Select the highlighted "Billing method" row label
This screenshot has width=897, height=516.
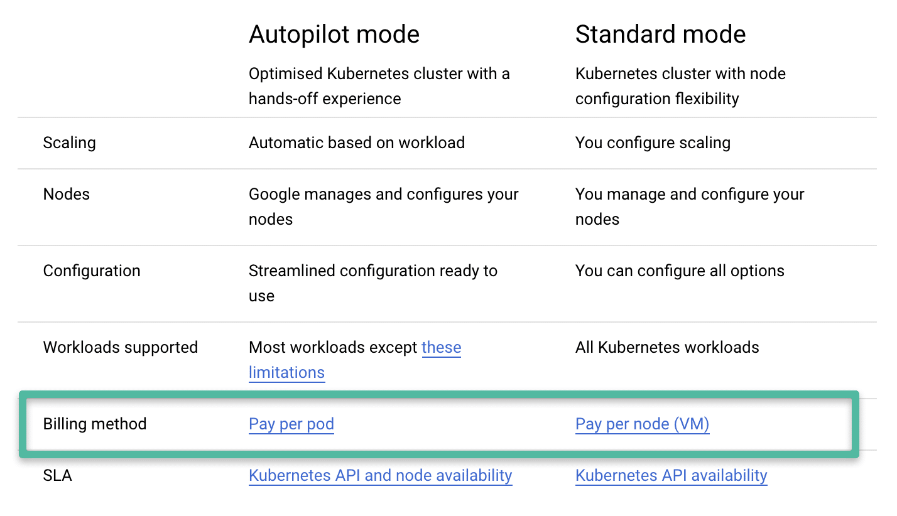coord(94,424)
